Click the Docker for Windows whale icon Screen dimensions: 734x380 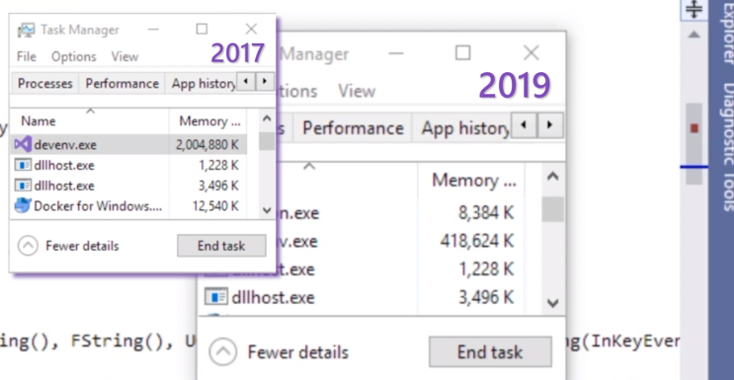(x=23, y=205)
